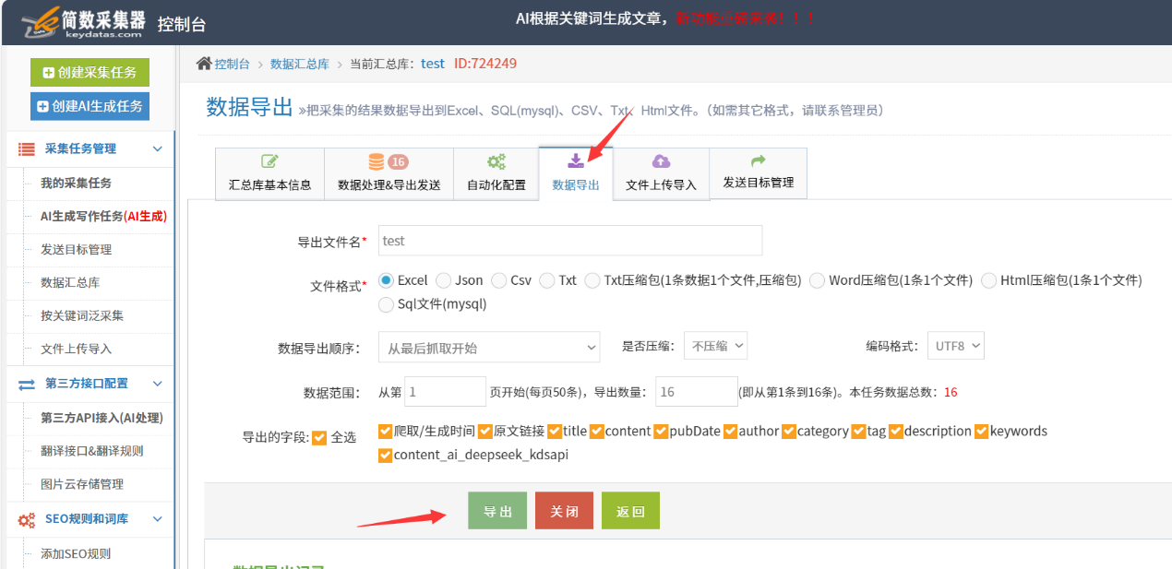Open the 发送目标管理 tab
This screenshot has width=1172, height=569.
758,172
